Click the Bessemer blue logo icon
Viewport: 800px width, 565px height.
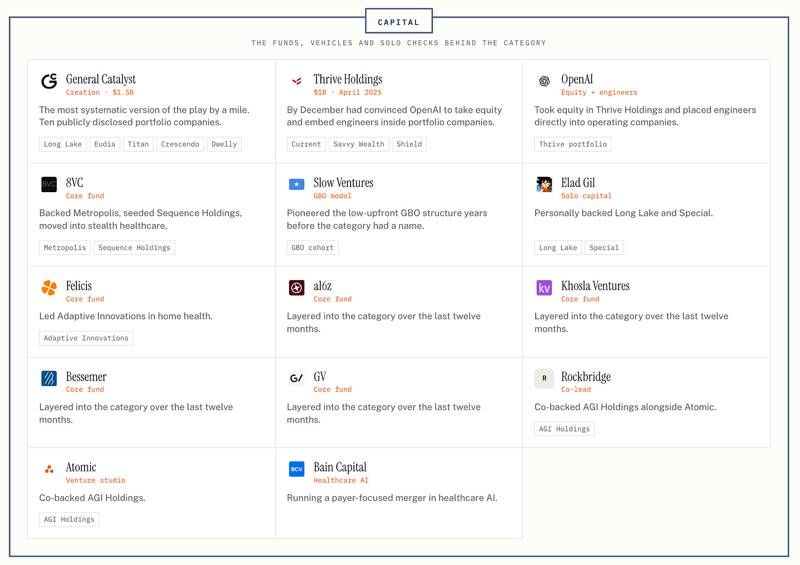[49, 378]
